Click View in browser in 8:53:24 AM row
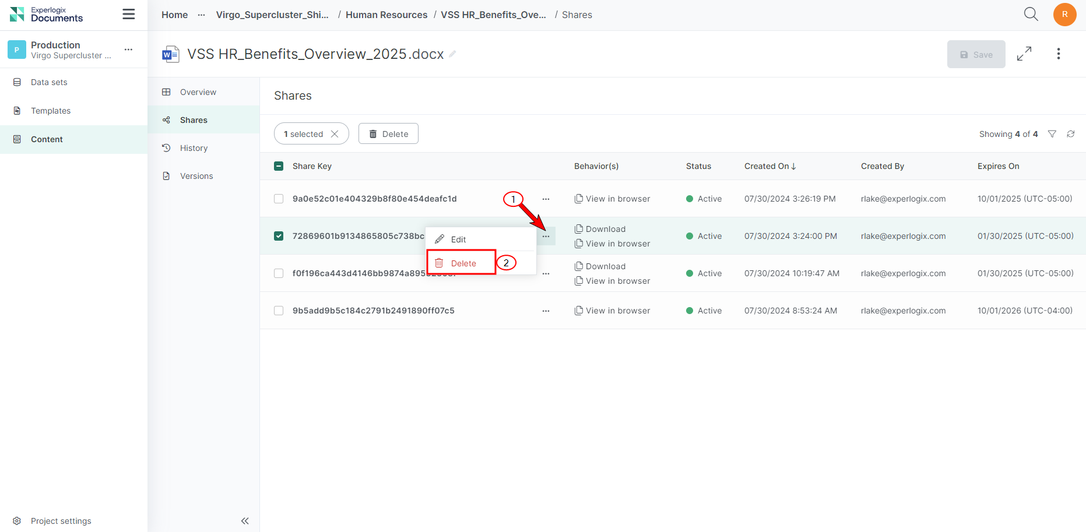This screenshot has width=1086, height=532. click(x=612, y=311)
